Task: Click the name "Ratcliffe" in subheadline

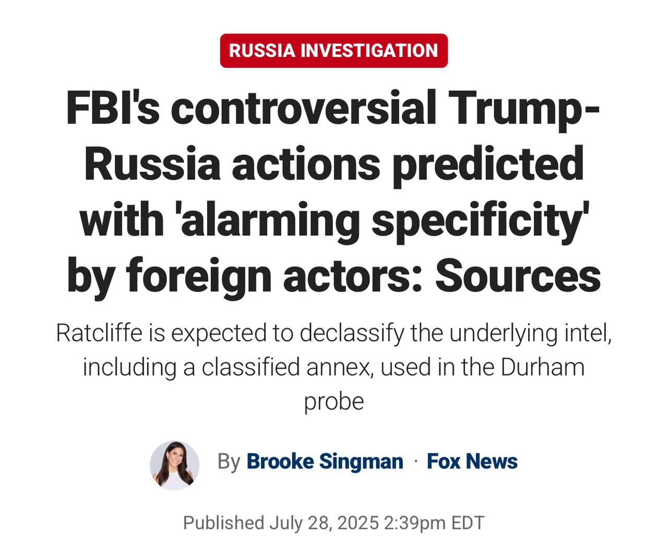Action: tap(100, 333)
